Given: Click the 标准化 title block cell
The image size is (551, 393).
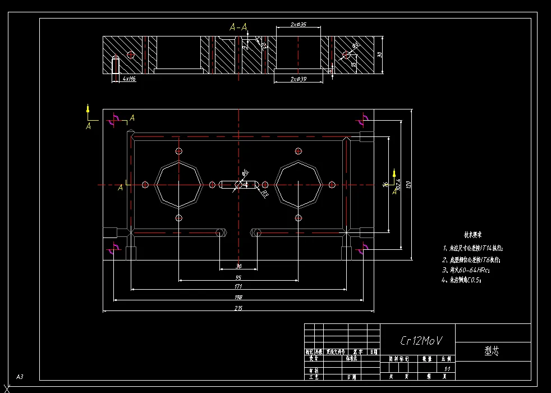Looking at the screenshot, I should tap(351, 359).
